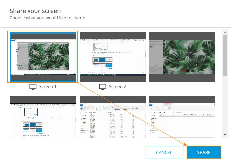Click the monitor icon beside Screen 2

pyautogui.click(x=103, y=87)
